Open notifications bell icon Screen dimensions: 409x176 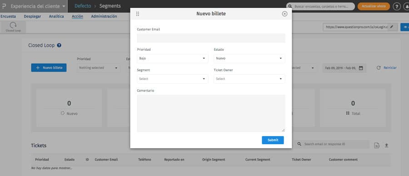pos(406,6)
